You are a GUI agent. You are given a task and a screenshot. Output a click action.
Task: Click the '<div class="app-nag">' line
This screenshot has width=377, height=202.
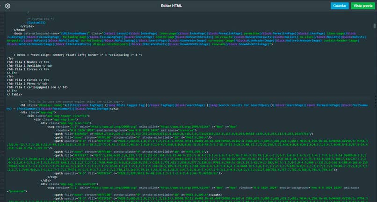(38, 112)
